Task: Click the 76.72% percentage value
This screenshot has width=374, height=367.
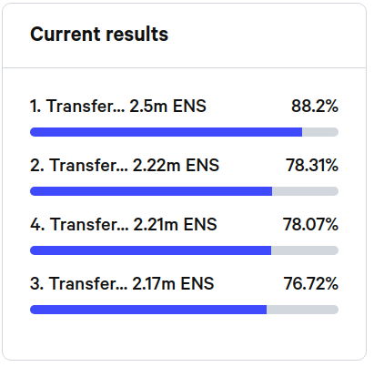Action: [x=310, y=283]
